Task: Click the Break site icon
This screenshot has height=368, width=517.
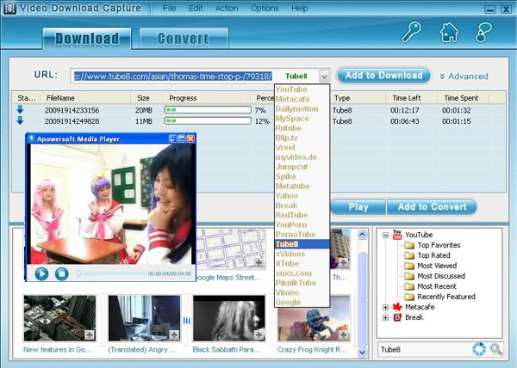Action: (397, 317)
